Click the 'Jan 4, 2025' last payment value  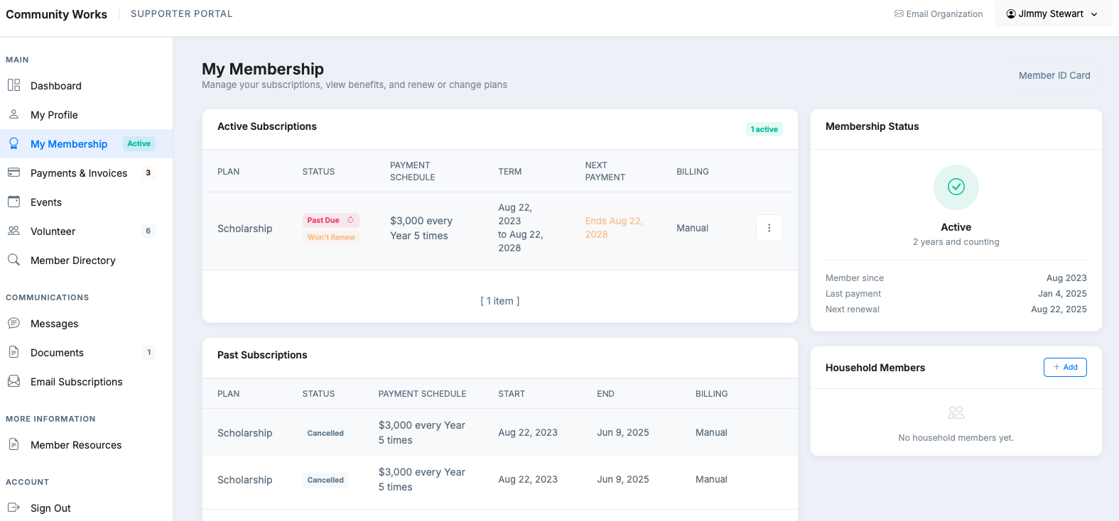(1062, 293)
